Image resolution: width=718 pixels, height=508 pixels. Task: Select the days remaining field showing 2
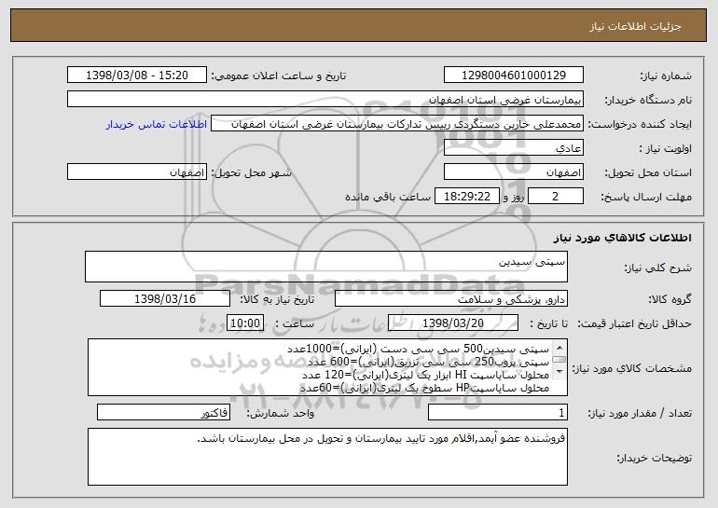coord(556,197)
